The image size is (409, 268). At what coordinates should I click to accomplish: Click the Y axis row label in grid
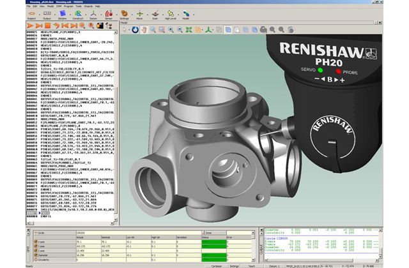point(54,246)
